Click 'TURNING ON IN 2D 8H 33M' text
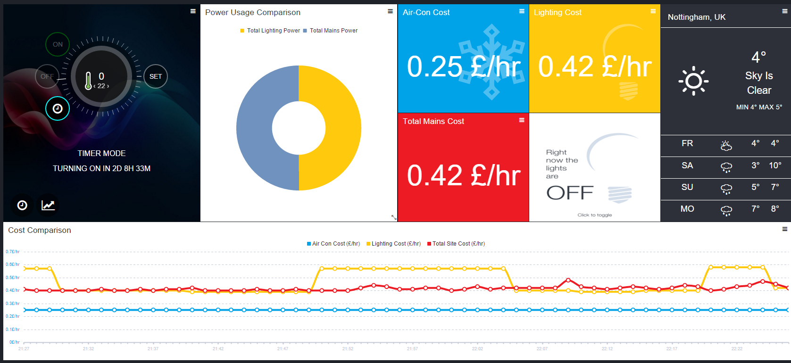This screenshot has height=363, width=791. [x=101, y=168]
